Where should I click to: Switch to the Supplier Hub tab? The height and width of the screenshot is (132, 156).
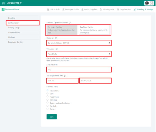click(124, 9)
